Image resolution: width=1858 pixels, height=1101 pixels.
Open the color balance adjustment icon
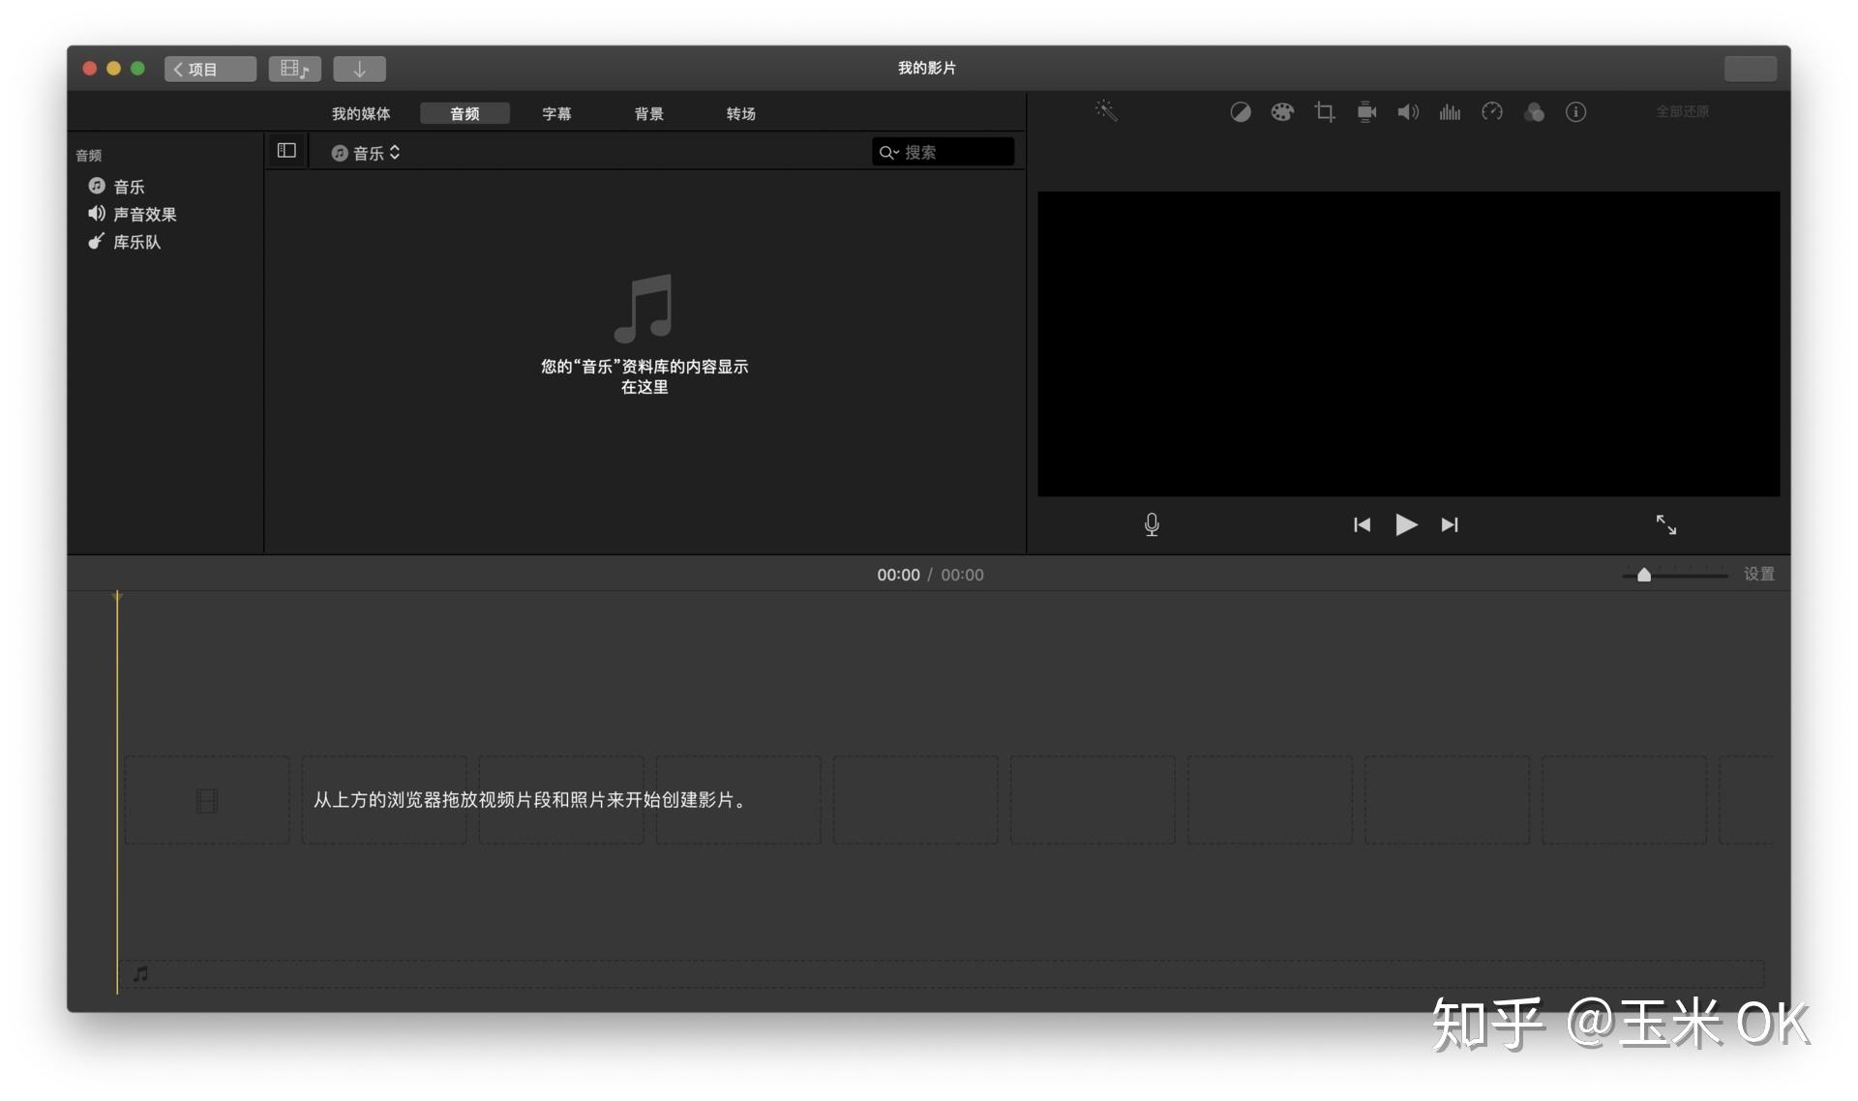click(x=1240, y=112)
